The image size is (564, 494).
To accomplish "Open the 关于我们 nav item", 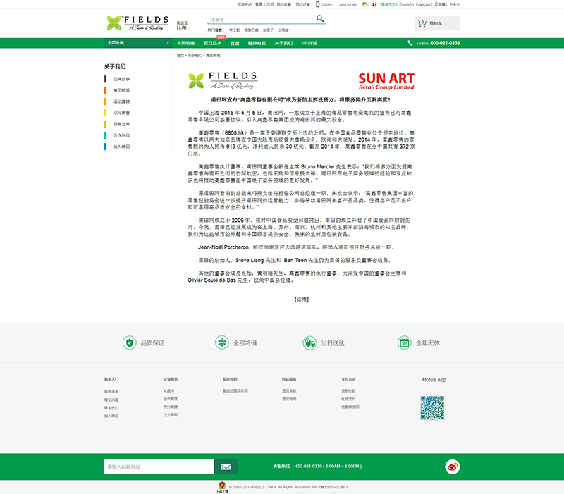I will [283, 43].
